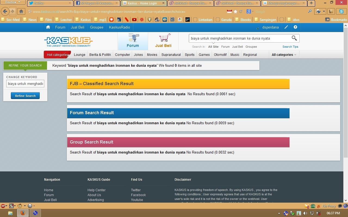Click the Kaskus logo

click(68, 42)
